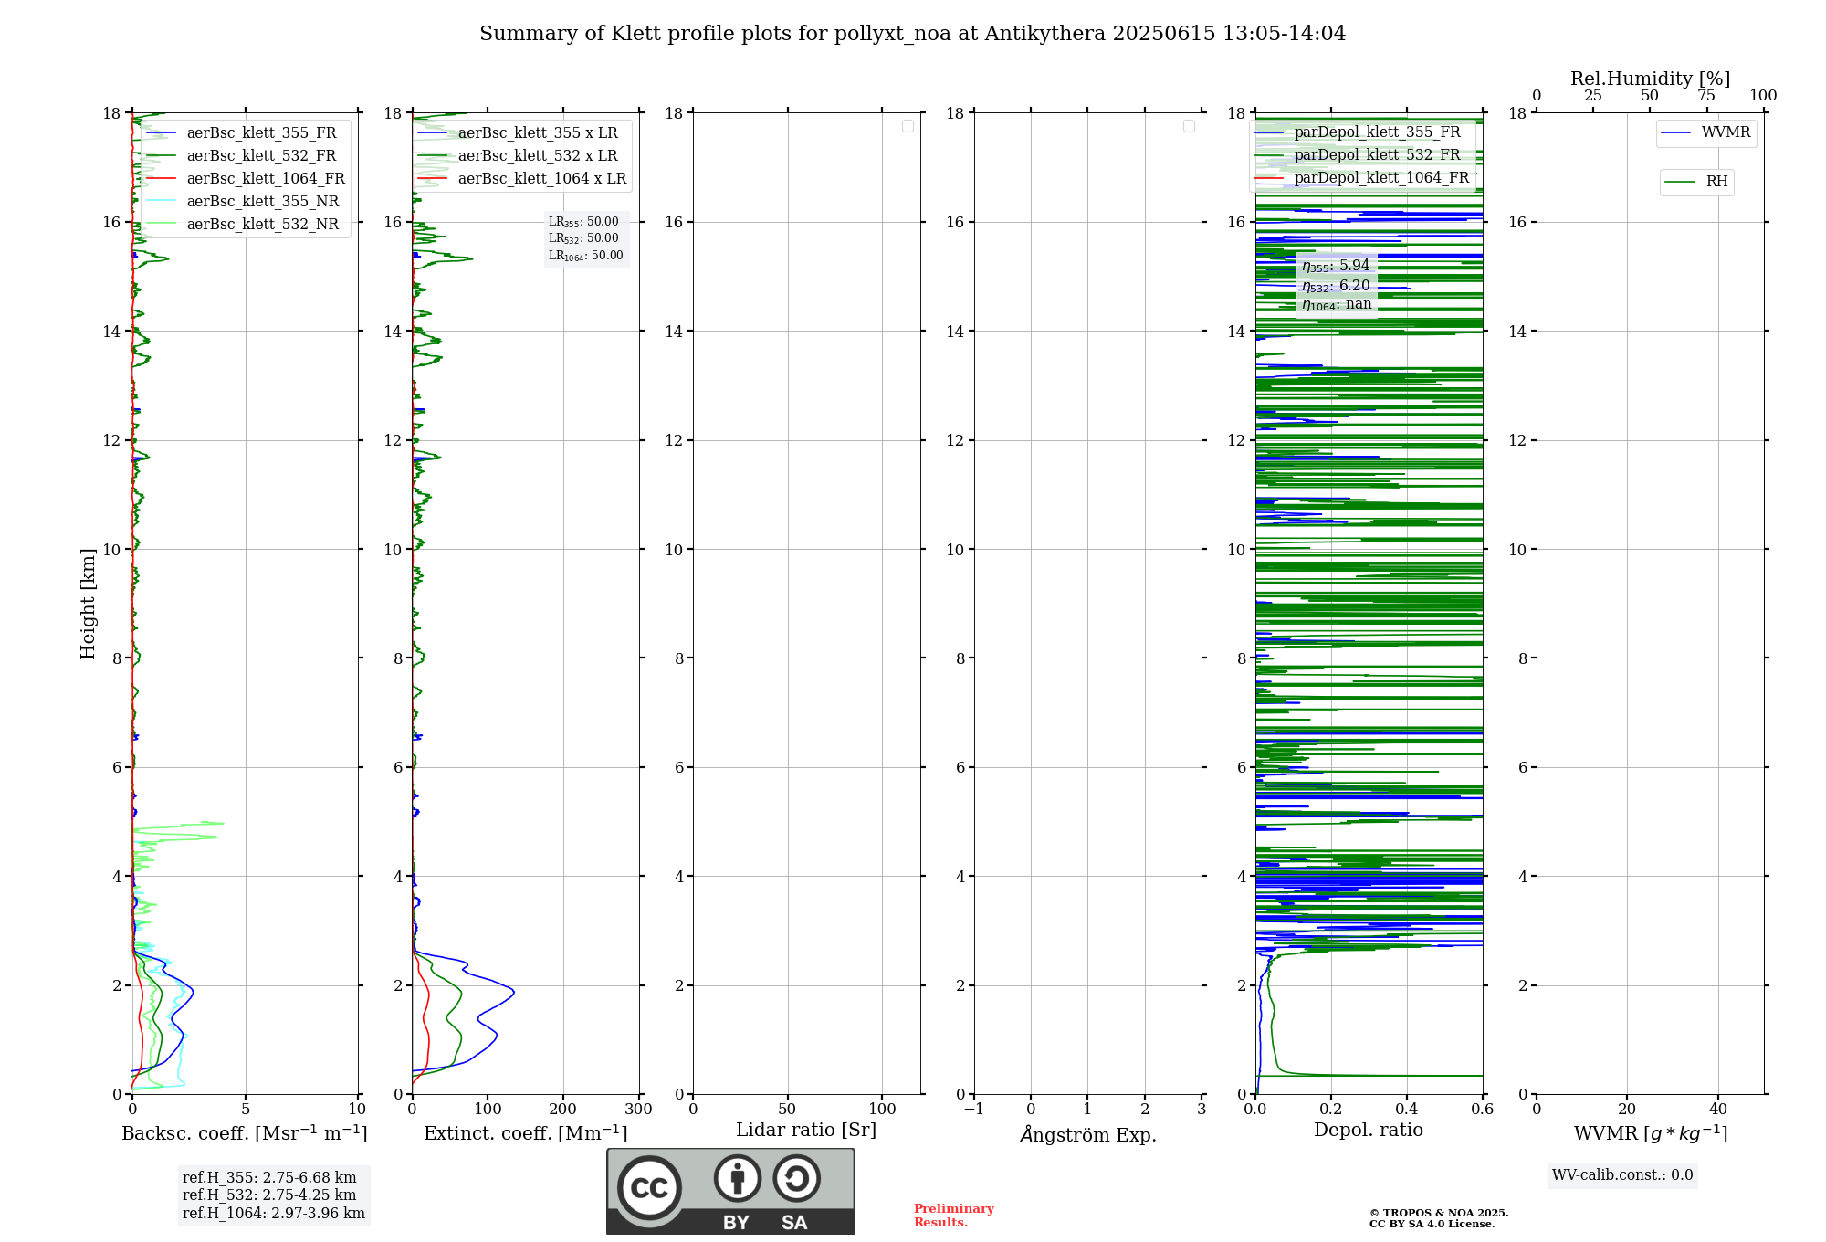Click the η532: 6.20 annotation
The image size is (1826, 1242).
tap(1336, 286)
